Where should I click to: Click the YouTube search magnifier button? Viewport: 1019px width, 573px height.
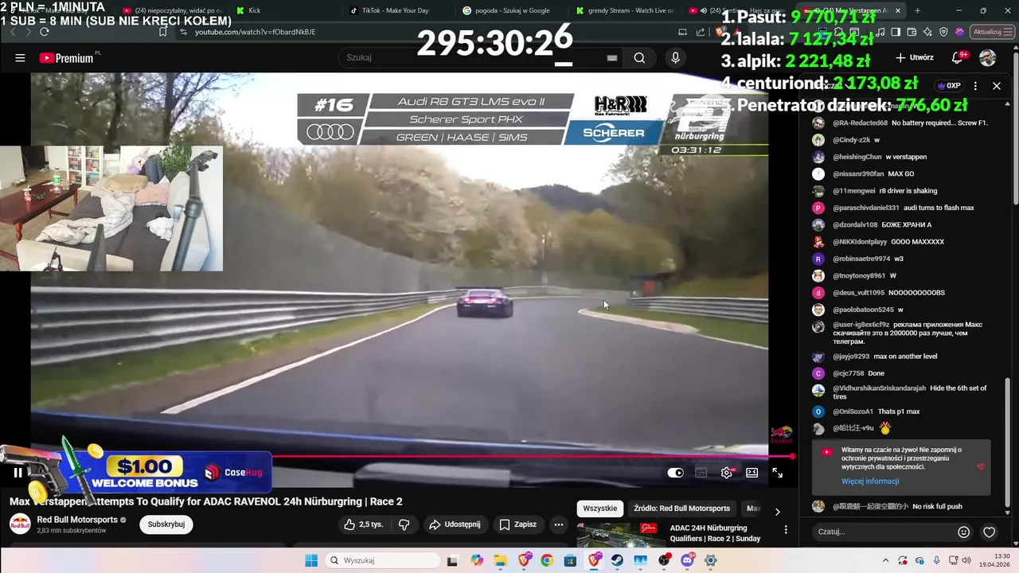[639, 58]
